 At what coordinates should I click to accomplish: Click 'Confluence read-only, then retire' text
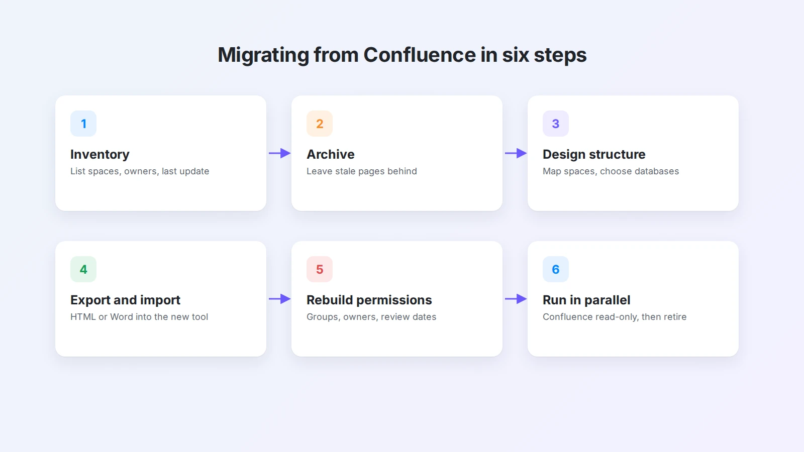pos(615,317)
